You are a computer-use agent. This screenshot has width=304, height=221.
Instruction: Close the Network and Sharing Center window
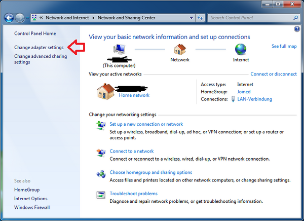[x=292, y=4]
